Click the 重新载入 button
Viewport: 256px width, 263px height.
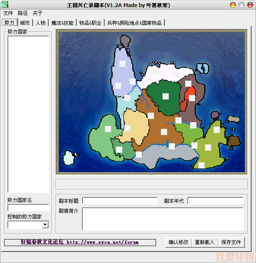tap(205, 242)
